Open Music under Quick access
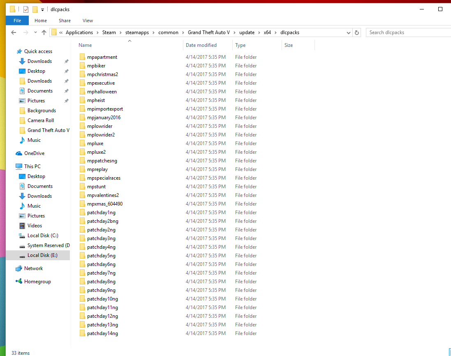 (x=34, y=140)
